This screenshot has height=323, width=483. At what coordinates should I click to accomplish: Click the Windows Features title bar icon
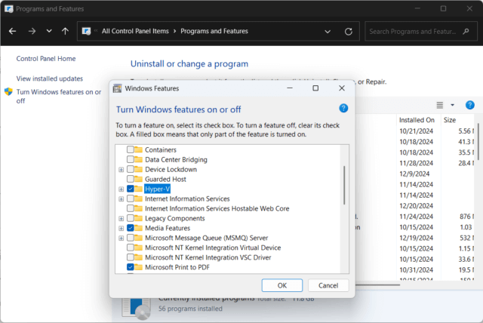coord(117,88)
